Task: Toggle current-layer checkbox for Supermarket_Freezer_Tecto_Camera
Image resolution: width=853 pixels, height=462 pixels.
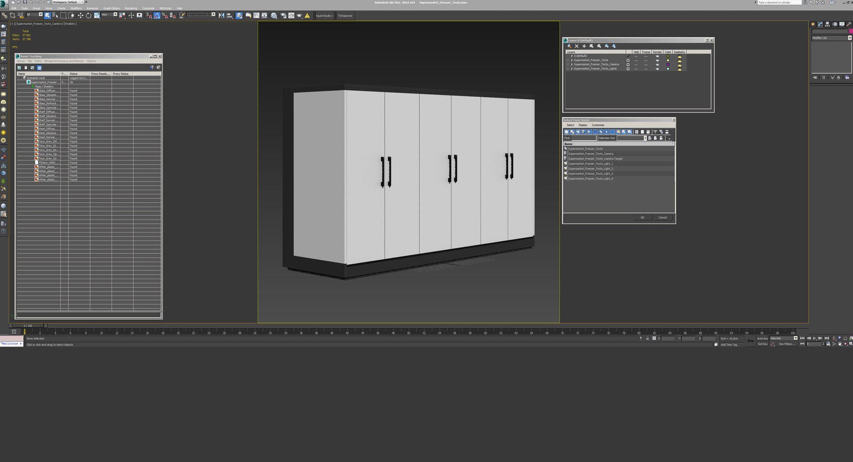Action: pos(628,64)
